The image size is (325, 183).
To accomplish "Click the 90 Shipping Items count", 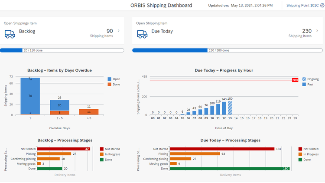I will point(110,31).
